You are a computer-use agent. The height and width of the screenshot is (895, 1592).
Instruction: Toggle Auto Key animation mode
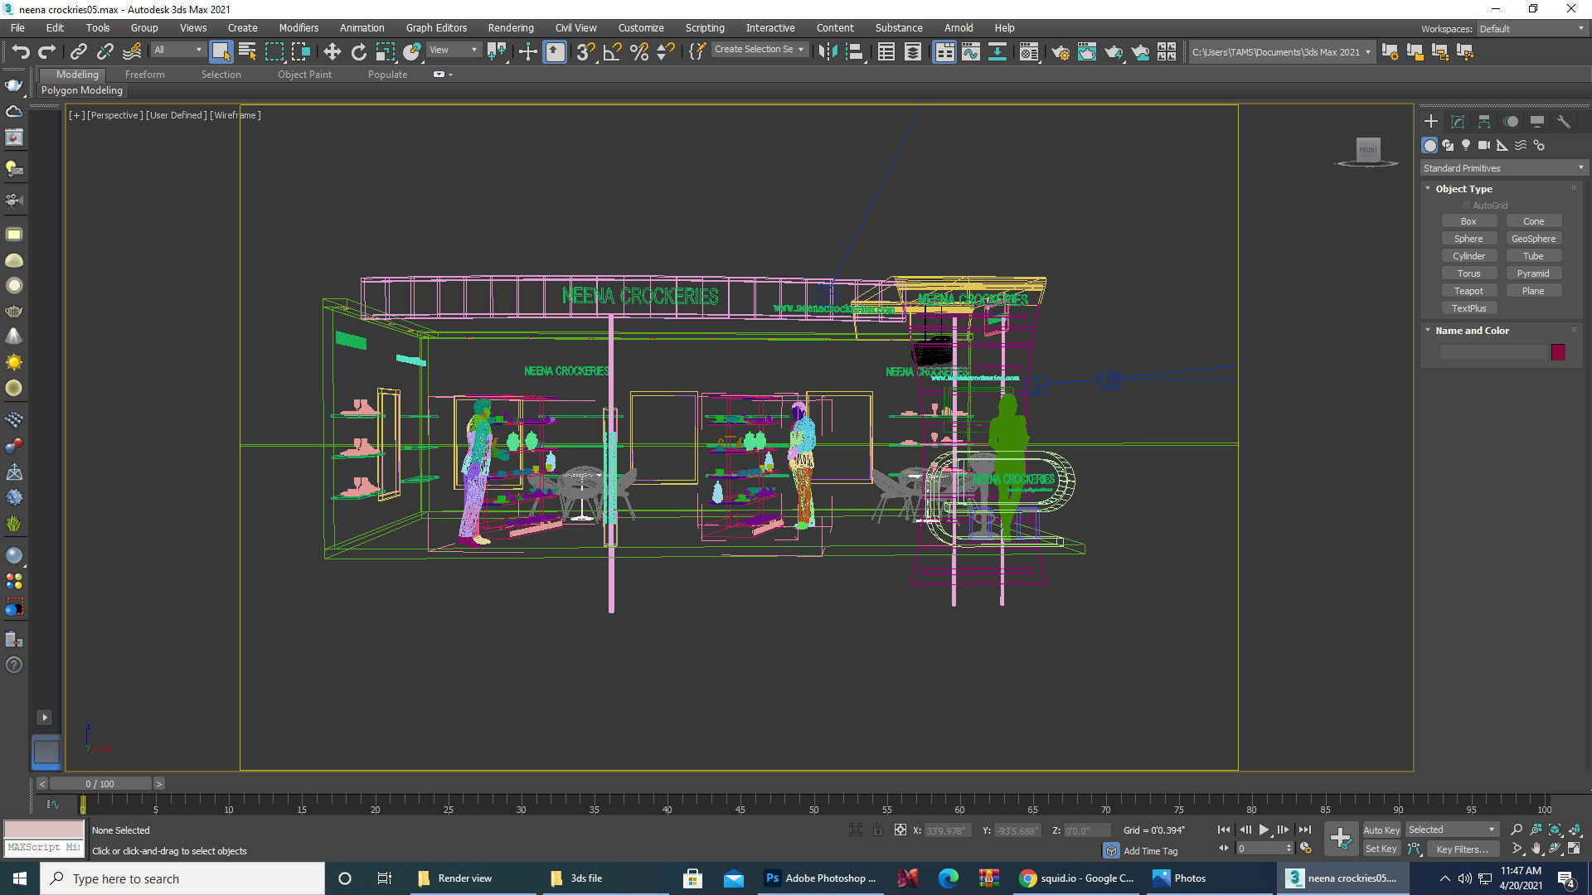1381,830
